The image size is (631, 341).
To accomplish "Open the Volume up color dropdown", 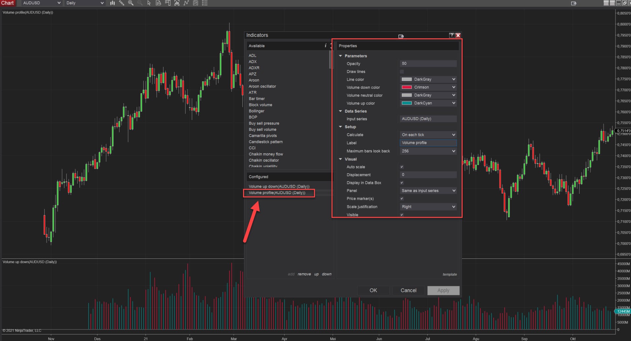I will pyautogui.click(x=428, y=103).
